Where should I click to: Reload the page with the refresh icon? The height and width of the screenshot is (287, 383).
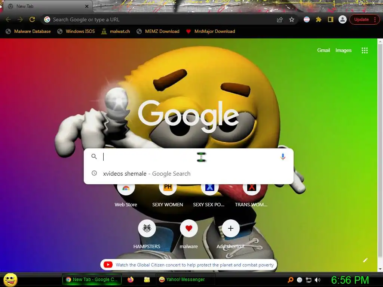click(x=32, y=19)
